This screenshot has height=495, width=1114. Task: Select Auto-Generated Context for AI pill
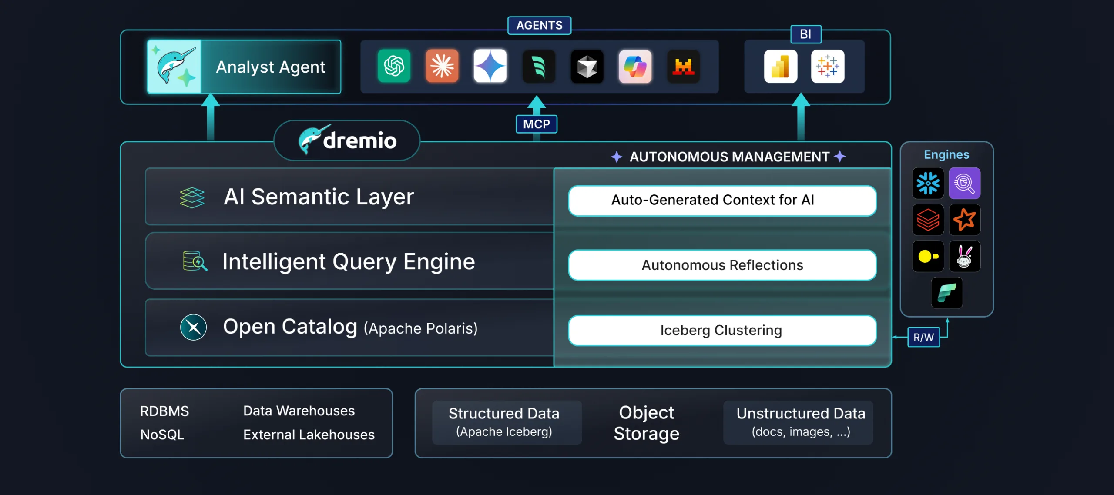coord(722,201)
